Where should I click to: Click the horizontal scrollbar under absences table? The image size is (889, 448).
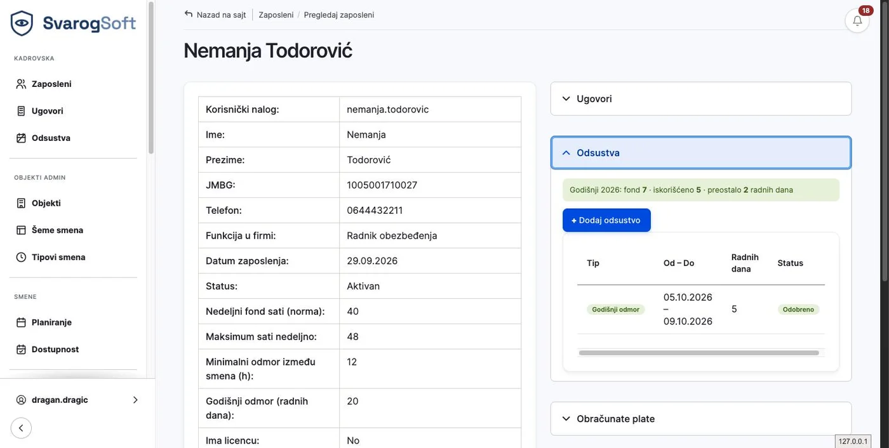(x=698, y=353)
